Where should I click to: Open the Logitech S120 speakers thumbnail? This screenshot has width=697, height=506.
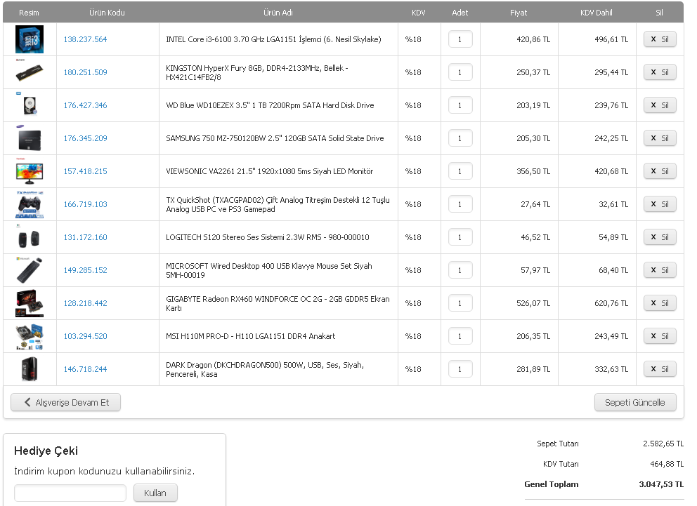(30, 237)
